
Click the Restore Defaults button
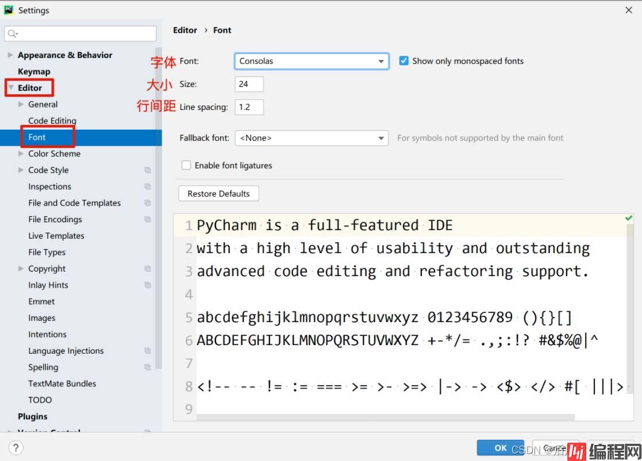pyautogui.click(x=218, y=194)
